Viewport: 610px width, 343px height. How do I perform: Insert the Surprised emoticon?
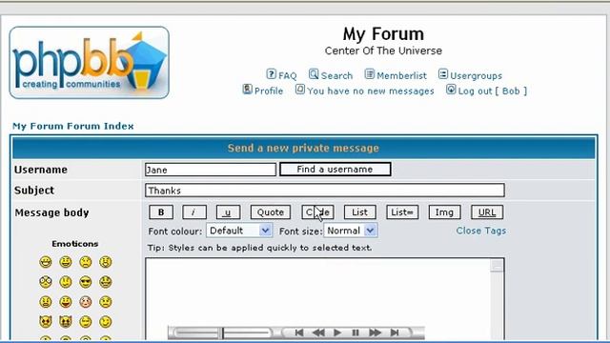pyautogui.click(x=105, y=262)
